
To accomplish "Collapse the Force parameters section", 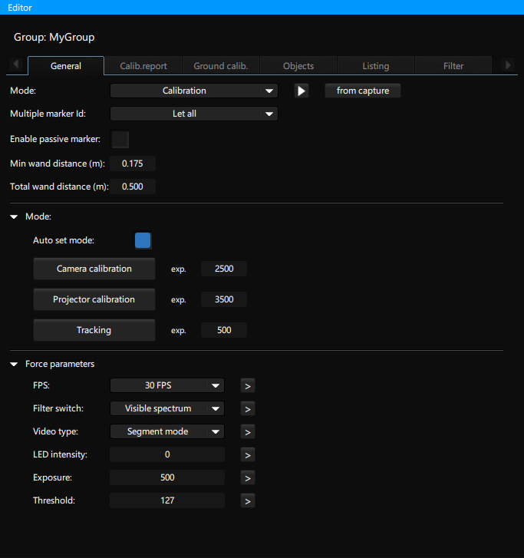I will pyautogui.click(x=15, y=364).
